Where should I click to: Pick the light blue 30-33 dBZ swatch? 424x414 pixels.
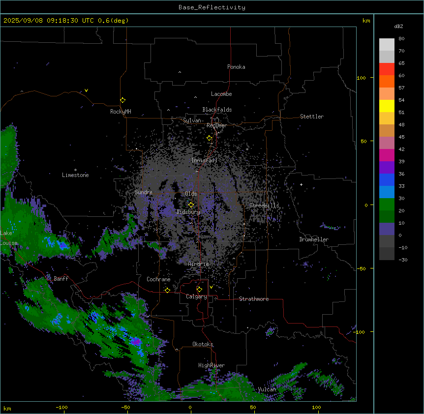(387, 192)
